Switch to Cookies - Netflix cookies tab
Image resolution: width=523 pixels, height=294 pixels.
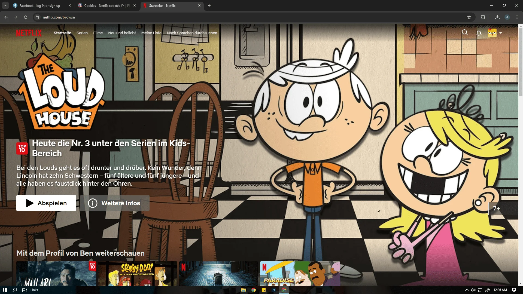[x=107, y=5]
